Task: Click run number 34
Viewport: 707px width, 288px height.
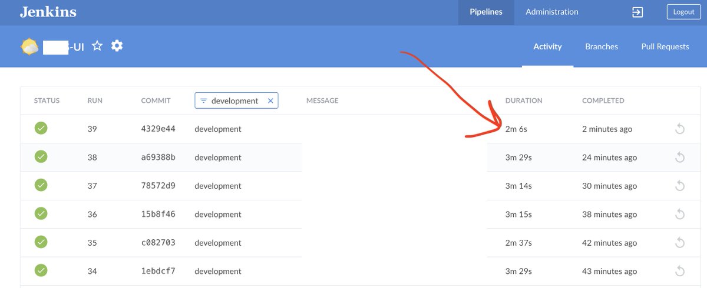Action: [x=92, y=271]
